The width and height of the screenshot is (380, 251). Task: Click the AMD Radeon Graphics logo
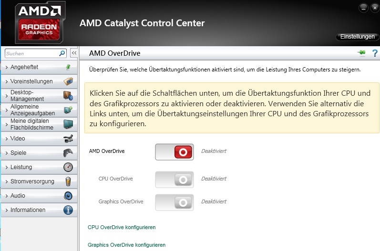[40, 23]
